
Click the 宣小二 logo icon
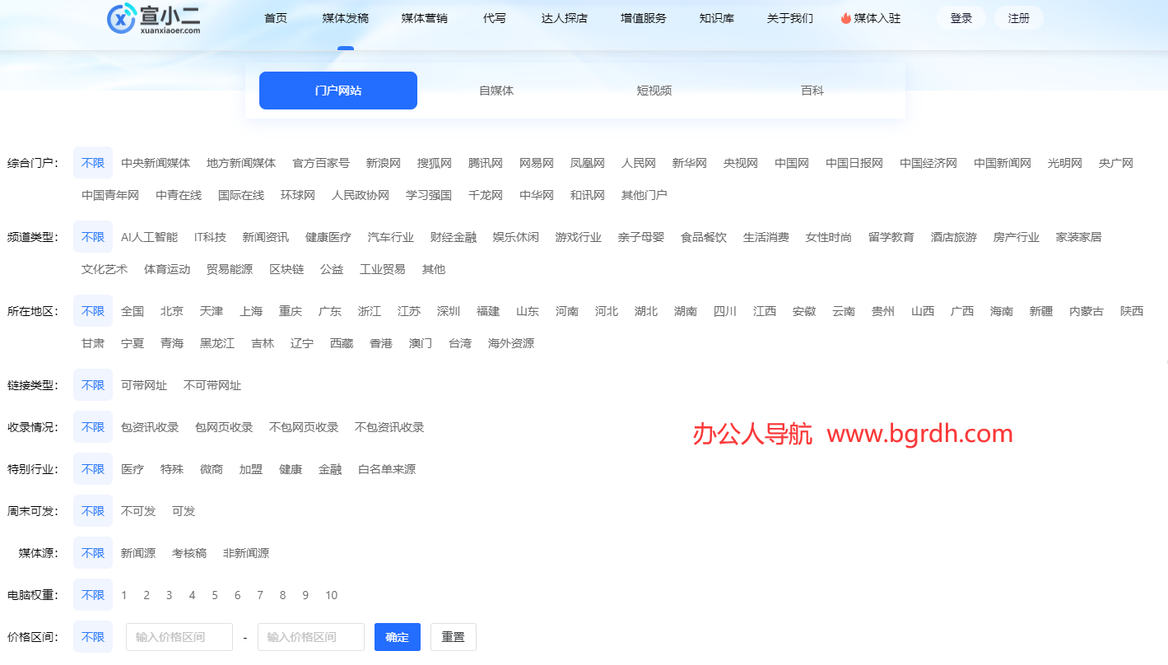(122, 18)
